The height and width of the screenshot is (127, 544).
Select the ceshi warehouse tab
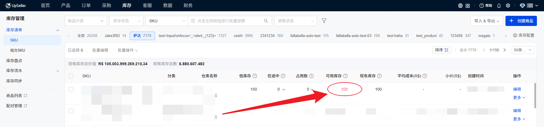243,36
